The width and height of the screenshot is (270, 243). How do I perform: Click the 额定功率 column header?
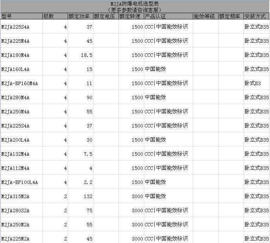click(80, 16)
